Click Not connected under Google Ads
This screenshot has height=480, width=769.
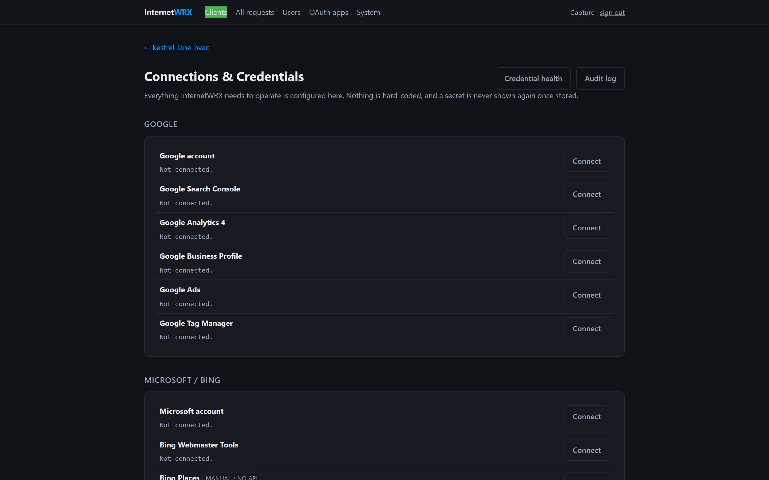click(186, 304)
